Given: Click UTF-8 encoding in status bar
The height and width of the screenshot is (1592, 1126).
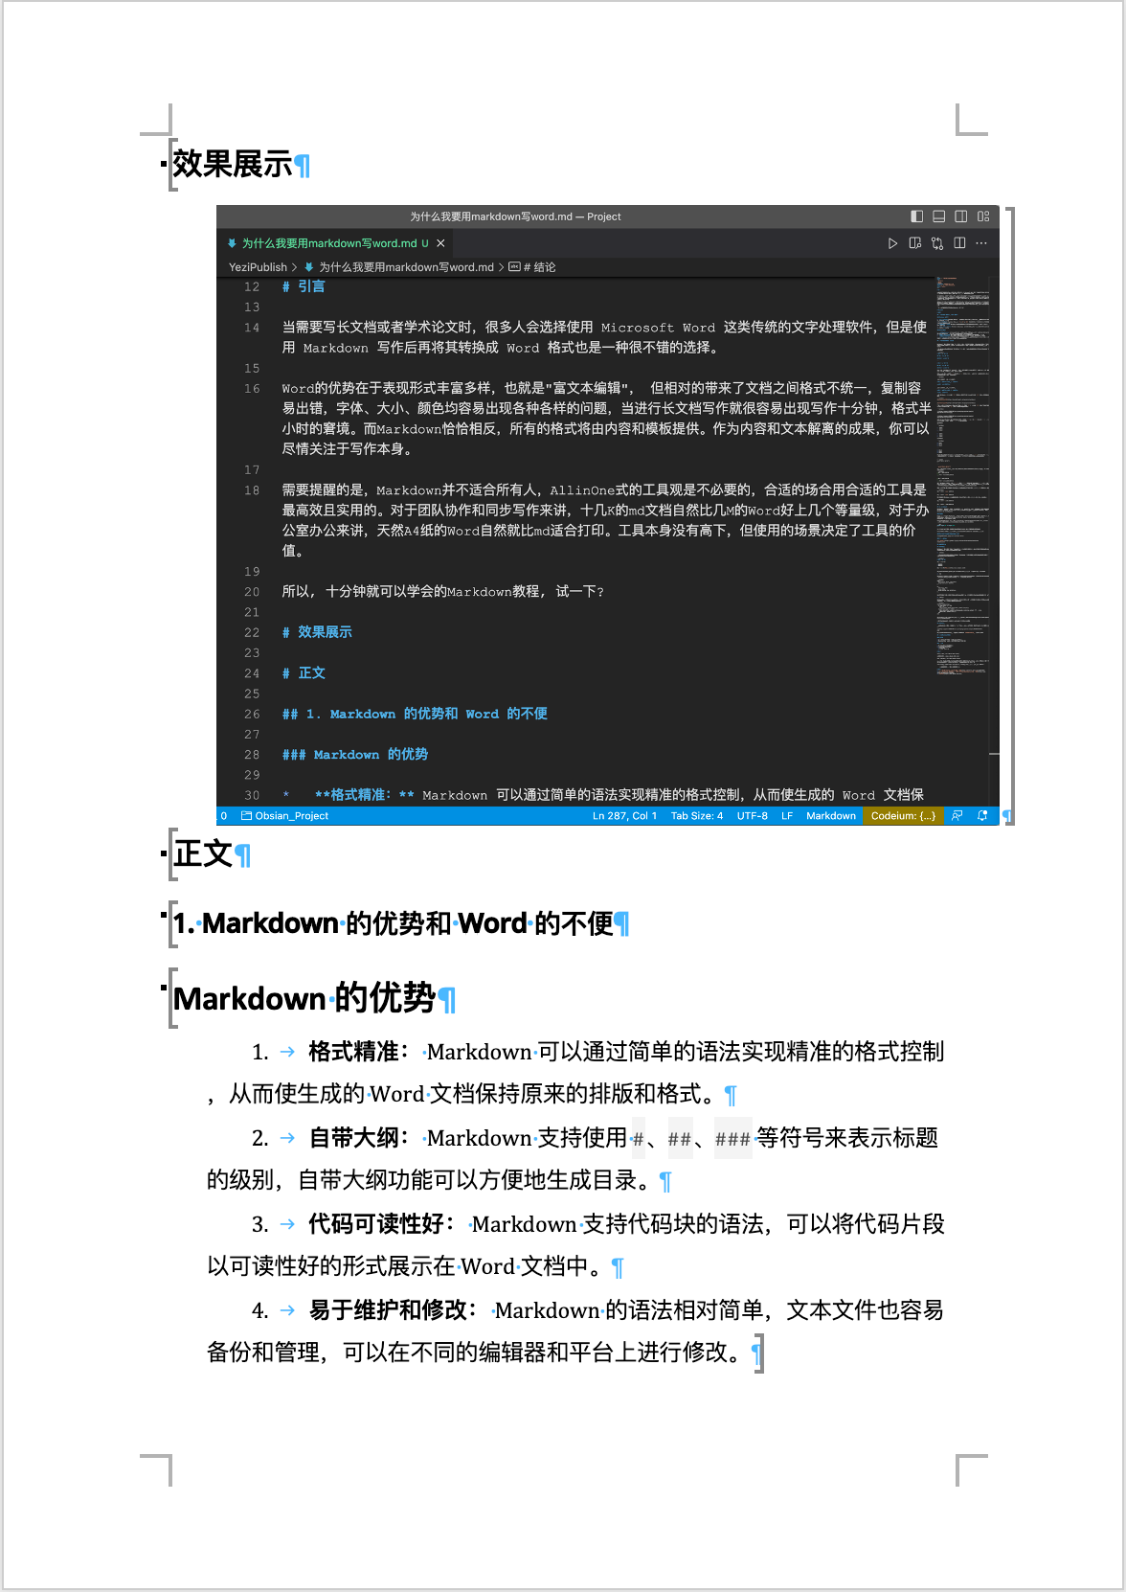Looking at the screenshot, I should pos(753,816).
